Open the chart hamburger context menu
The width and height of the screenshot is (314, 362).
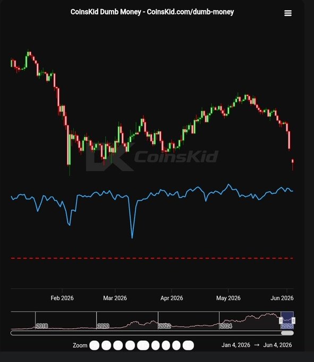288,13
